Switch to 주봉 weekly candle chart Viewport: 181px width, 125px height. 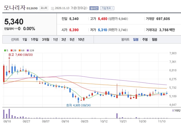click(x=145, y=39)
